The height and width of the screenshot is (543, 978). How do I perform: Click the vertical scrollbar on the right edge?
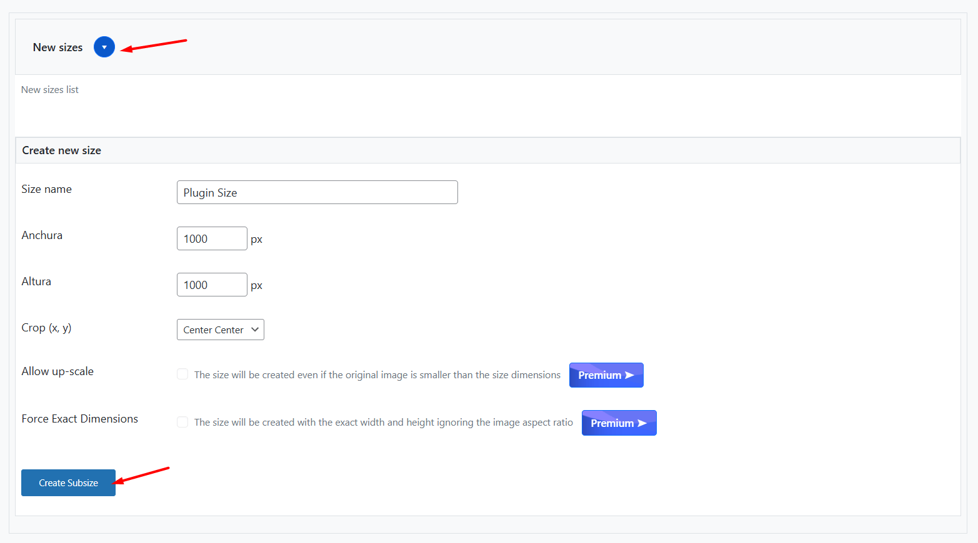coord(974,271)
